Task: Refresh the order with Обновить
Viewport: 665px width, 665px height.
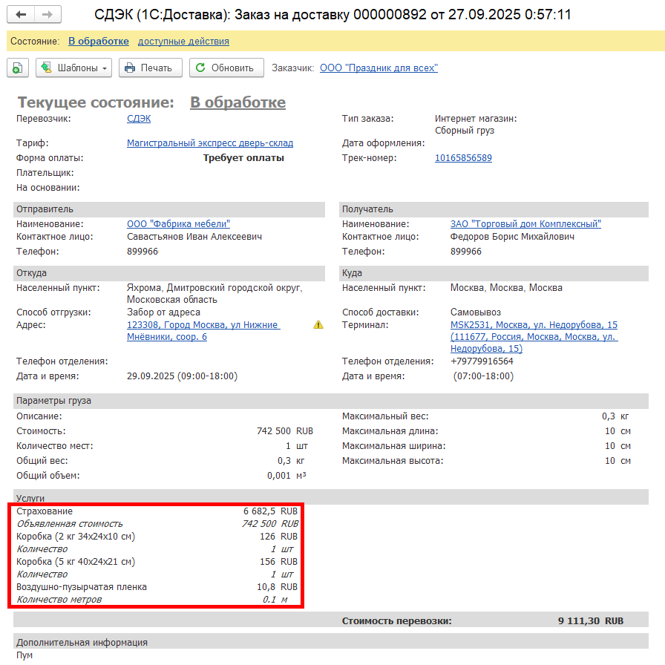Action: click(x=226, y=68)
